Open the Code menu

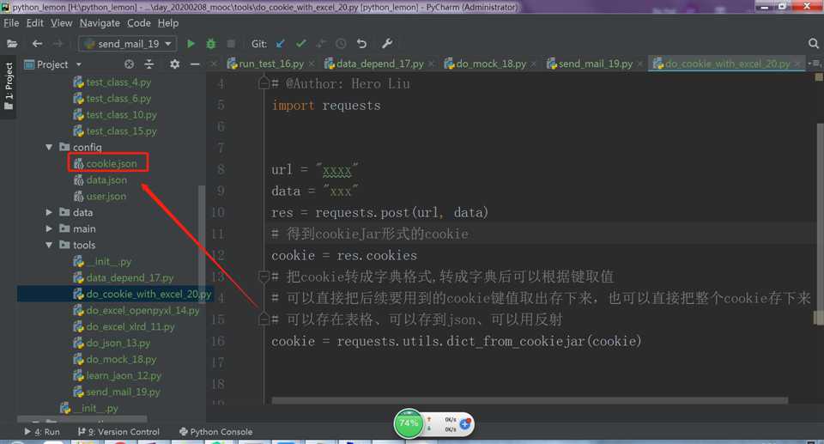click(x=139, y=23)
